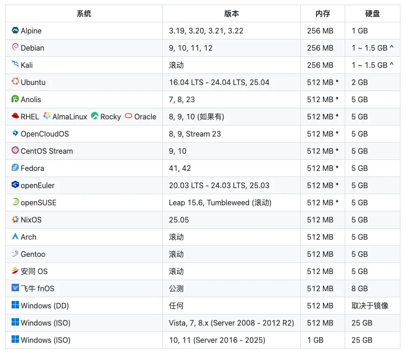Click the Arch logo icon
The image size is (406, 353).
[15, 236]
